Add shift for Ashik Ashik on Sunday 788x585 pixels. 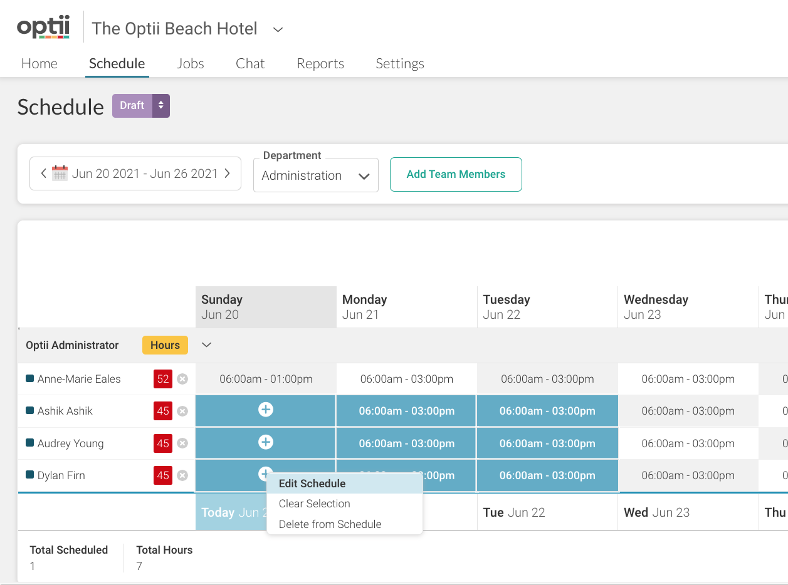point(266,410)
